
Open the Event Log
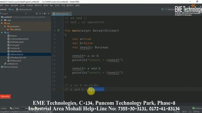(x=197, y=108)
